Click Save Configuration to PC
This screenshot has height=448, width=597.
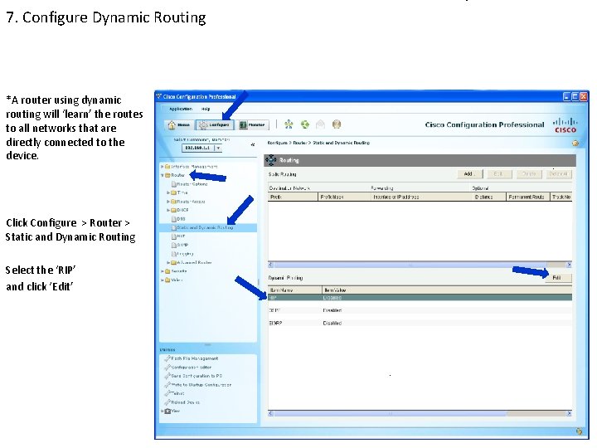click(x=193, y=376)
